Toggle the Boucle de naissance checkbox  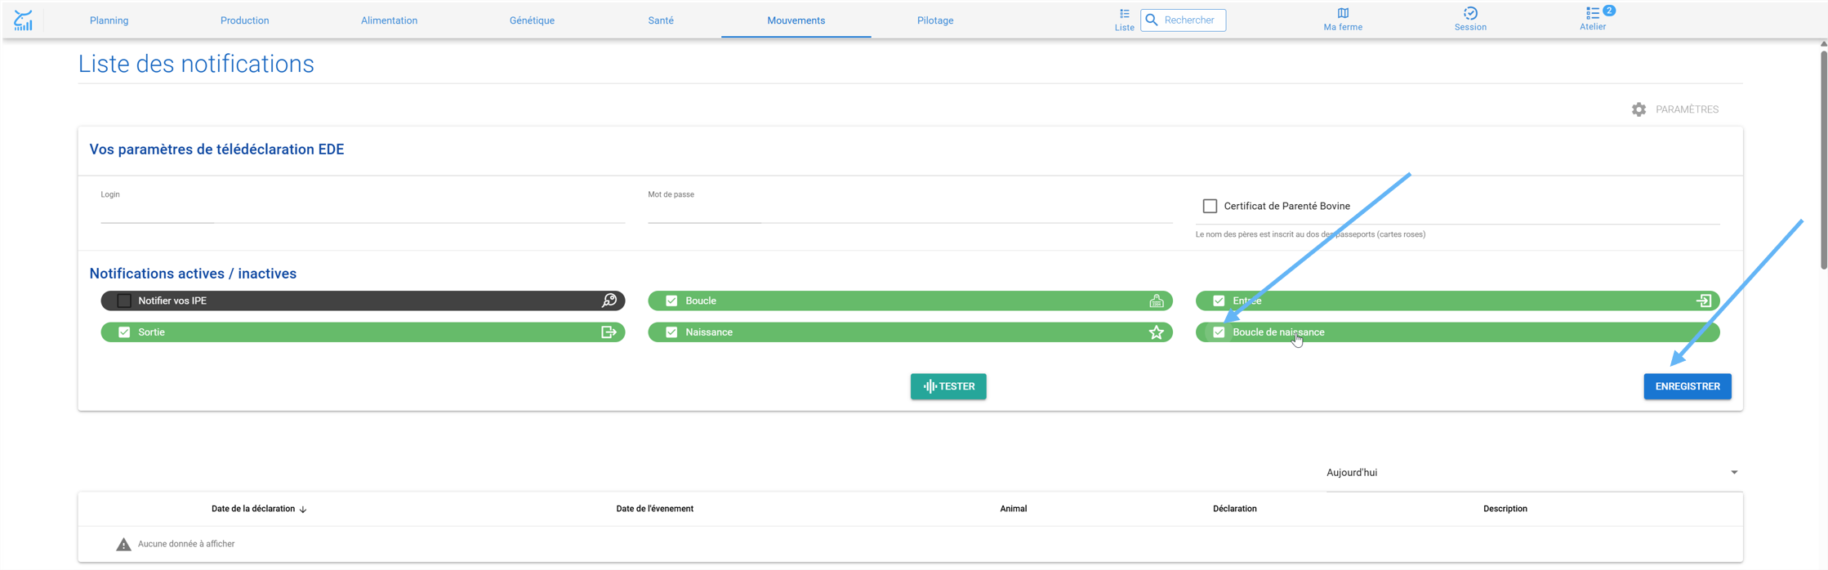1219,332
